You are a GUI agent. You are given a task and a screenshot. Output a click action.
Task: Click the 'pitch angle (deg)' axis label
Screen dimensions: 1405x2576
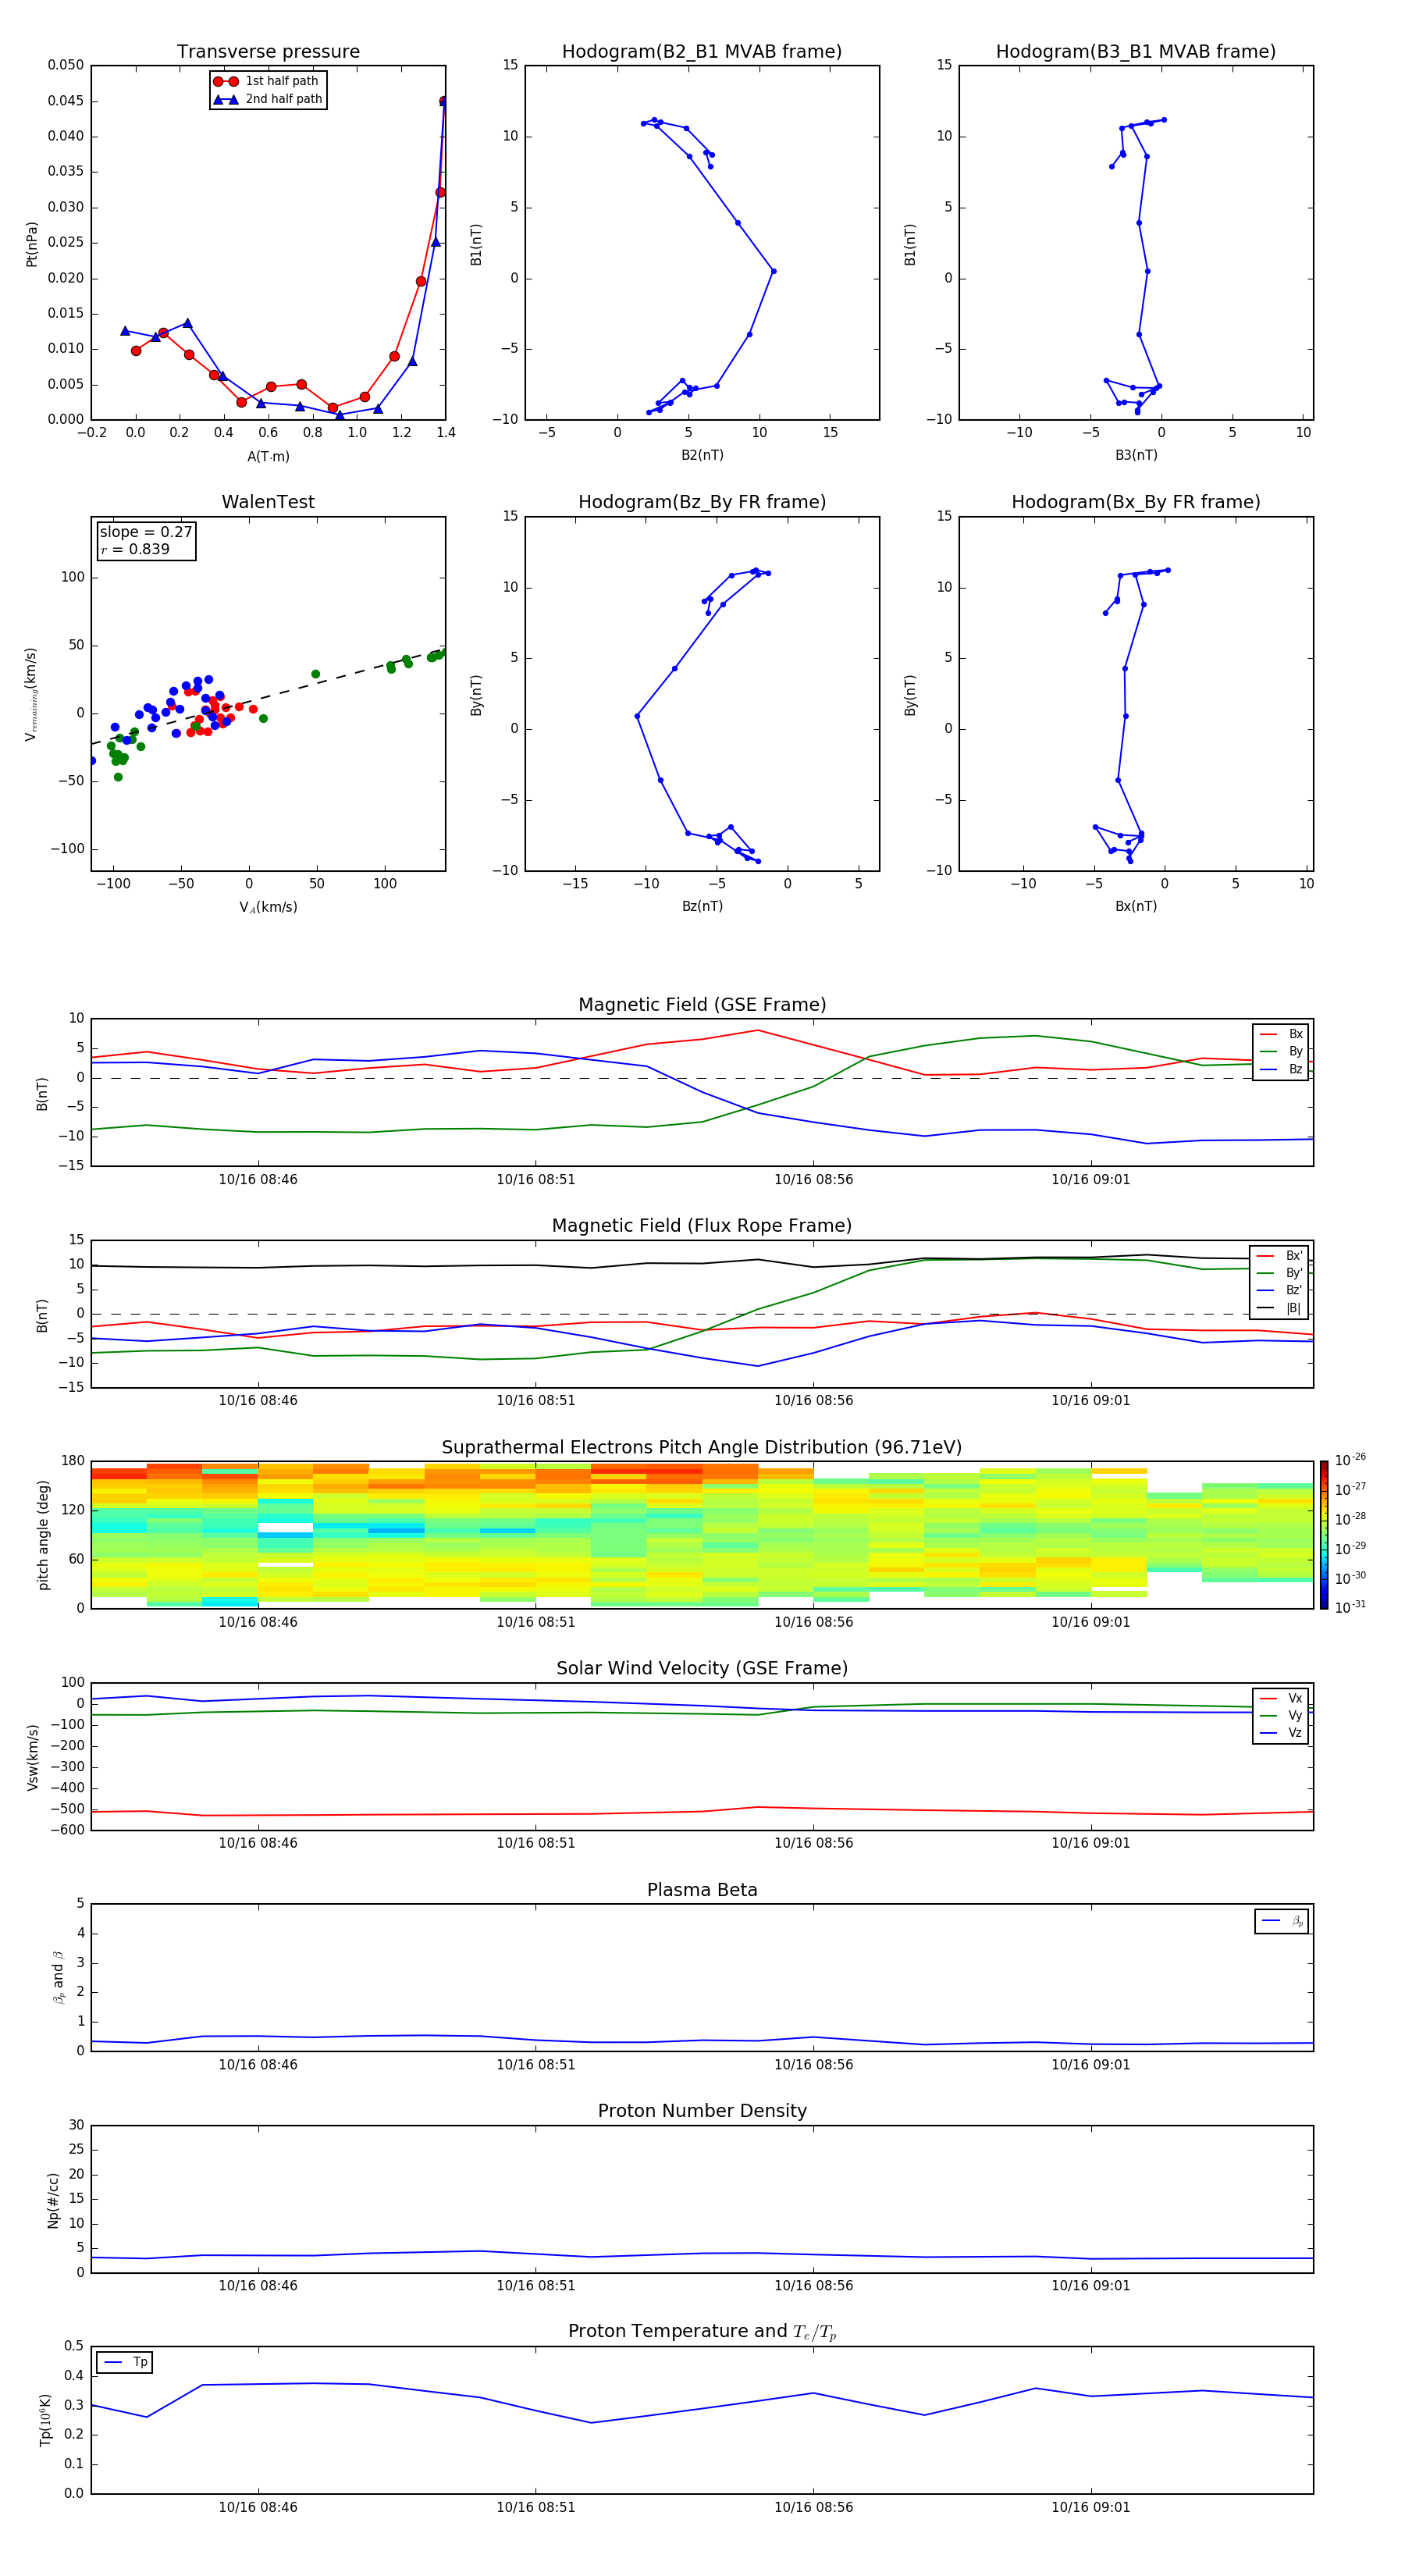(x=43, y=1535)
